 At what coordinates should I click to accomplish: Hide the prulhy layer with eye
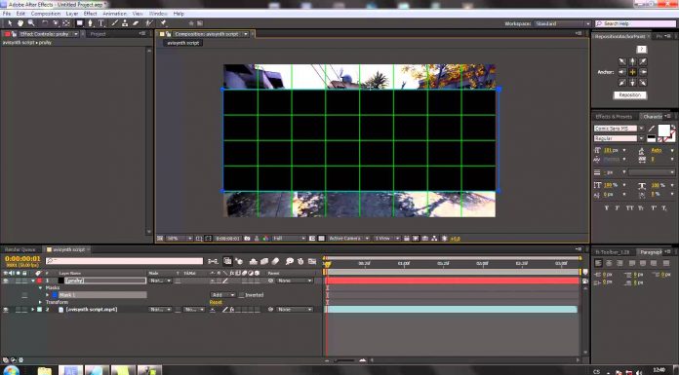point(6,281)
